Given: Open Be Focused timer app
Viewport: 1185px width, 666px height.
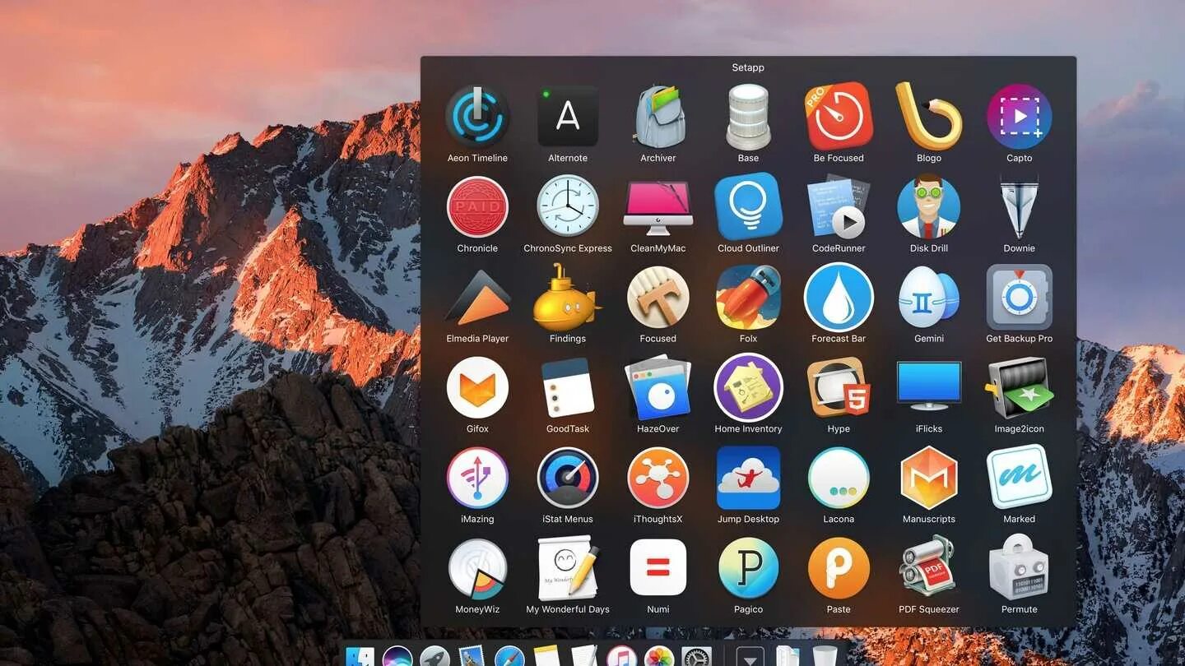Looking at the screenshot, I should (839, 117).
